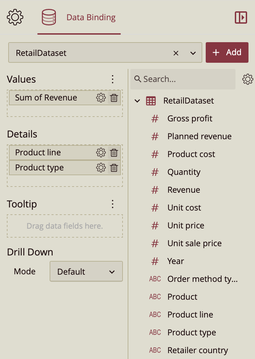Click the Add dataset button
The width and height of the screenshot is (255, 359).
coord(227,52)
